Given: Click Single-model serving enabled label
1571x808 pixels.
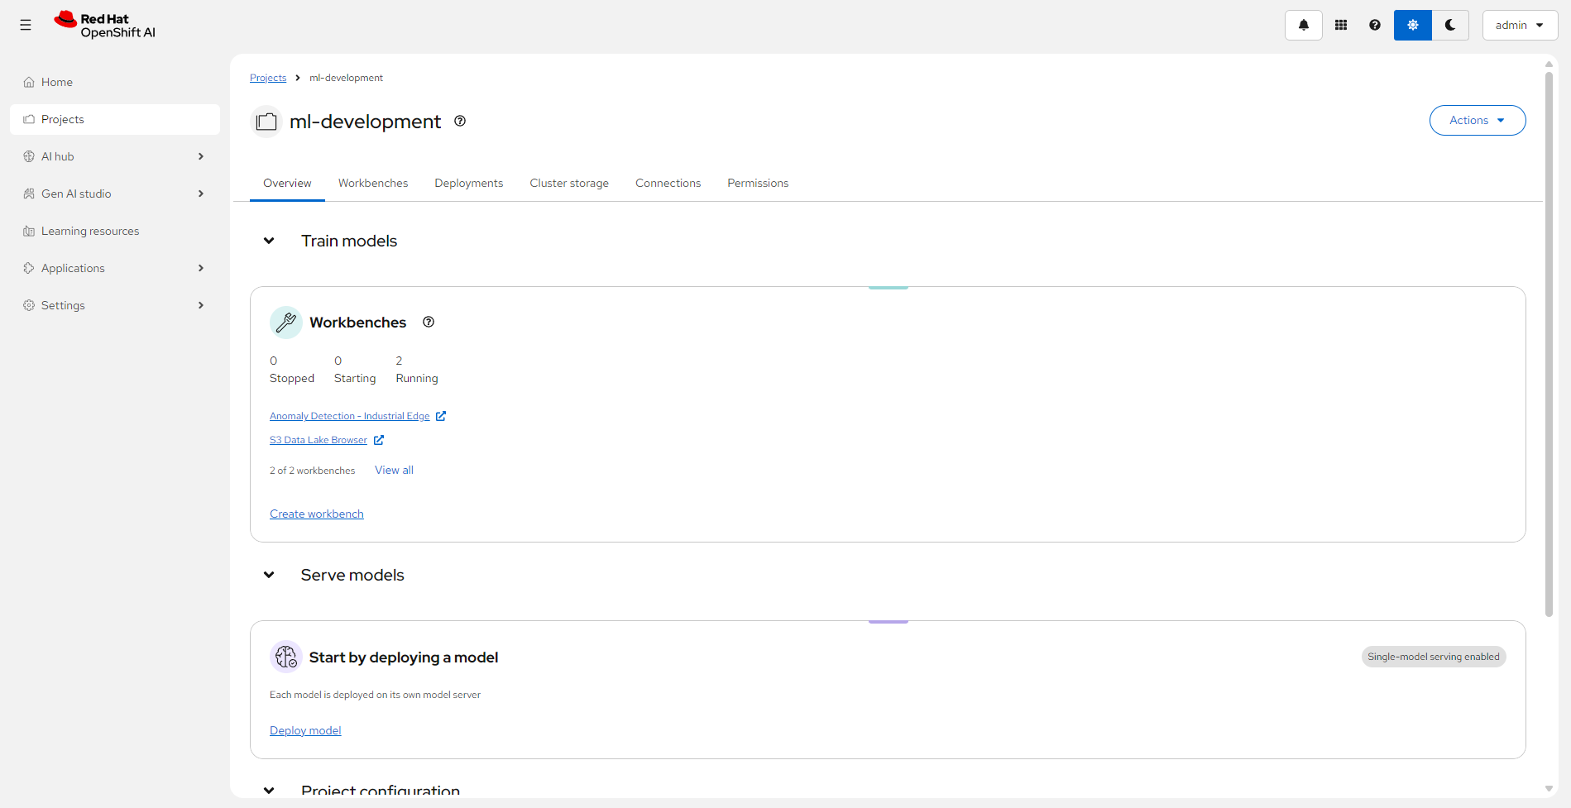Looking at the screenshot, I should pyautogui.click(x=1434, y=657).
